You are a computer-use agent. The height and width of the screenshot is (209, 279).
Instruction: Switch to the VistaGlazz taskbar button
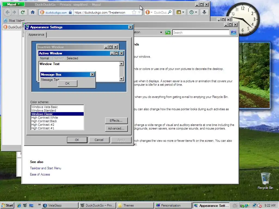tap(60, 205)
